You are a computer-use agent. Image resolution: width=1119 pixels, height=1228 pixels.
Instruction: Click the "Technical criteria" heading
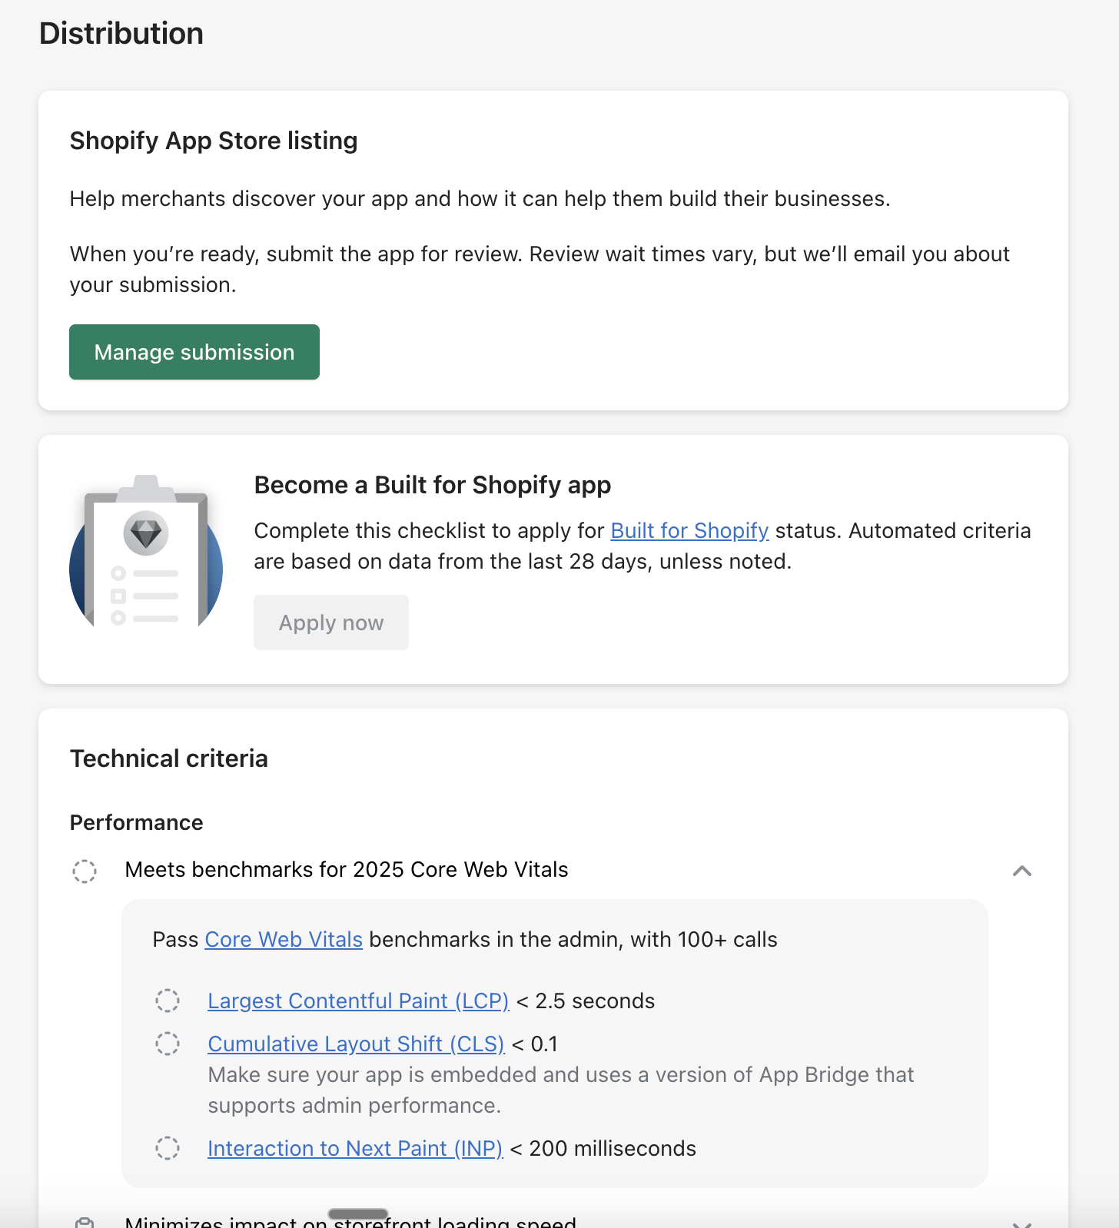tap(168, 758)
